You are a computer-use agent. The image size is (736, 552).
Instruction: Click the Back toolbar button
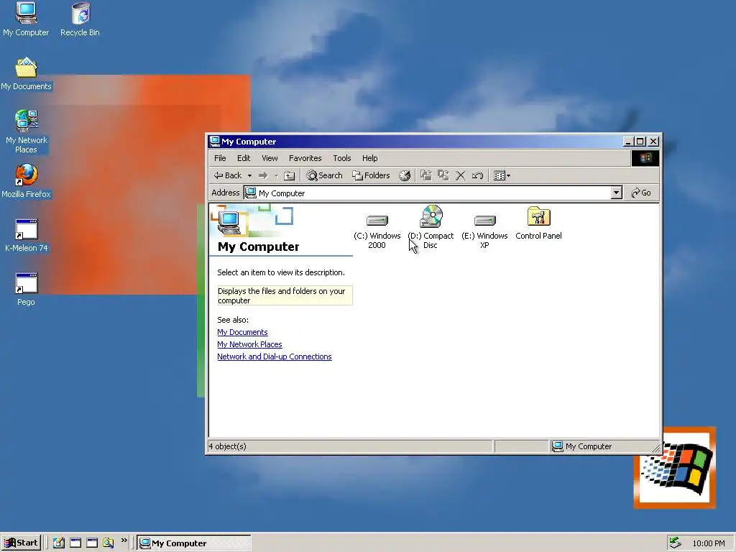point(228,175)
